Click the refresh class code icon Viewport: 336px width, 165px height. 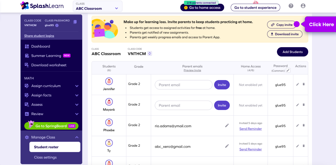pos(150,54)
